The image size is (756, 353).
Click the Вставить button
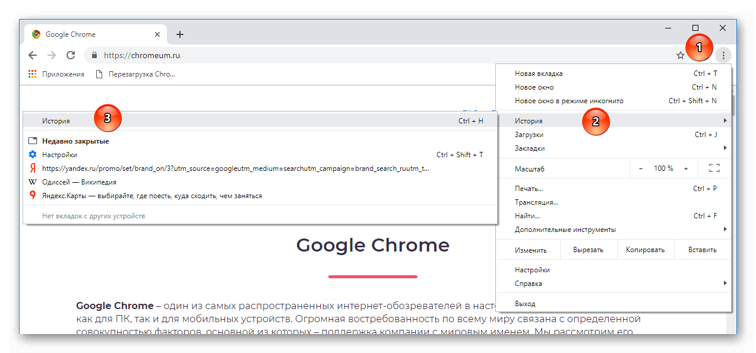pyautogui.click(x=703, y=250)
